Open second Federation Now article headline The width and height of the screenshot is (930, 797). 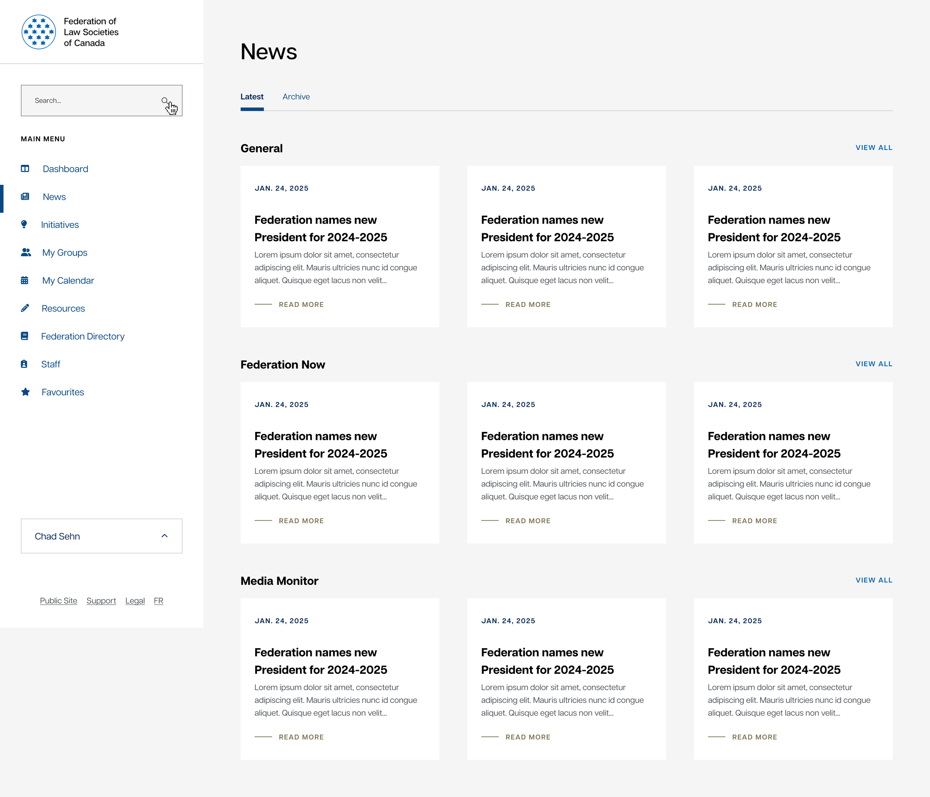[x=548, y=445]
